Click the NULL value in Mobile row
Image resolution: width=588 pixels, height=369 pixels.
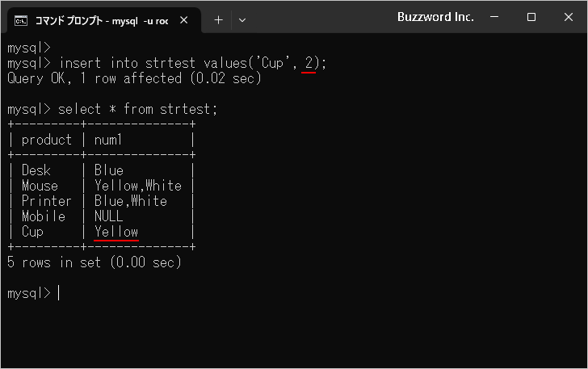[x=109, y=216]
